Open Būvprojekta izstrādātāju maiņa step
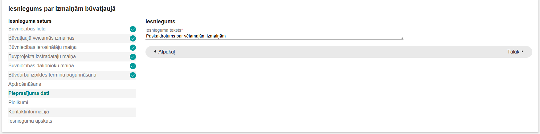 point(42,57)
